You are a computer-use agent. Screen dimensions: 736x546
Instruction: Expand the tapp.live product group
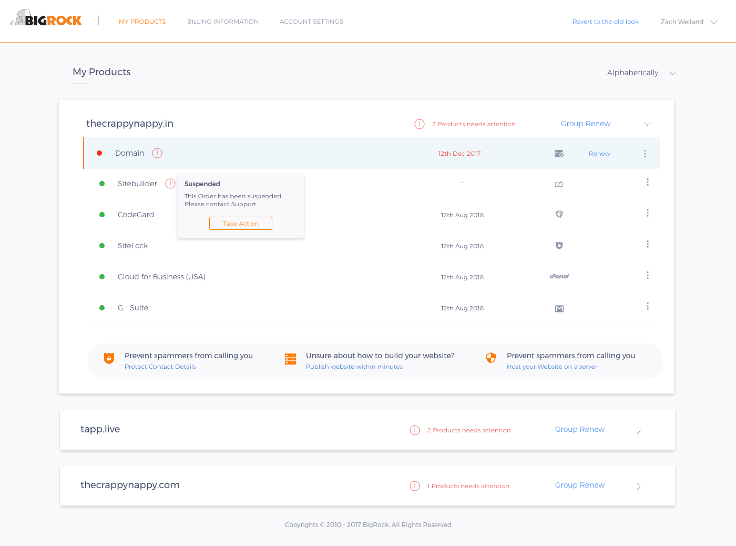[639, 431]
